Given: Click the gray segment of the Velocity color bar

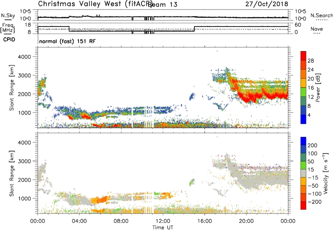Looking at the screenshot, I should [x=303, y=174].
